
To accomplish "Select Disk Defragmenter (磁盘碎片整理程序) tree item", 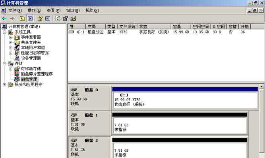I will 37,74.
